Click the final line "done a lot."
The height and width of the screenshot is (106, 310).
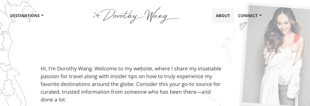click(x=53, y=100)
